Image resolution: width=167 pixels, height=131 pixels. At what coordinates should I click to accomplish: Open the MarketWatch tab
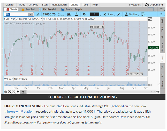coord(59,5)
